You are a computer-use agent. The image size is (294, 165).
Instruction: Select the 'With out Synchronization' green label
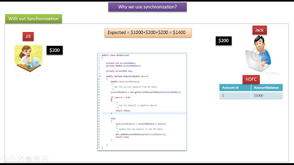[34, 19]
